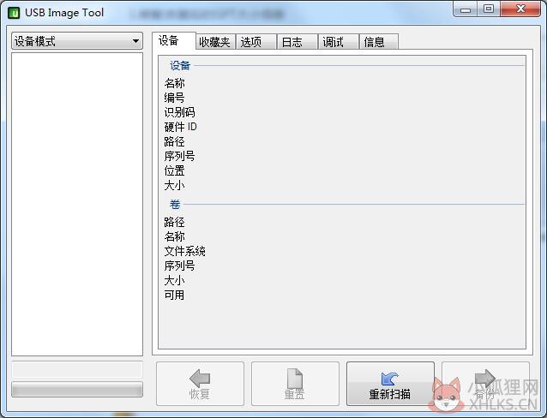Image resolution: width=547 pixels, height=418 pixels.
Task: Click the empty device list panel
Action: pos(77,205)
